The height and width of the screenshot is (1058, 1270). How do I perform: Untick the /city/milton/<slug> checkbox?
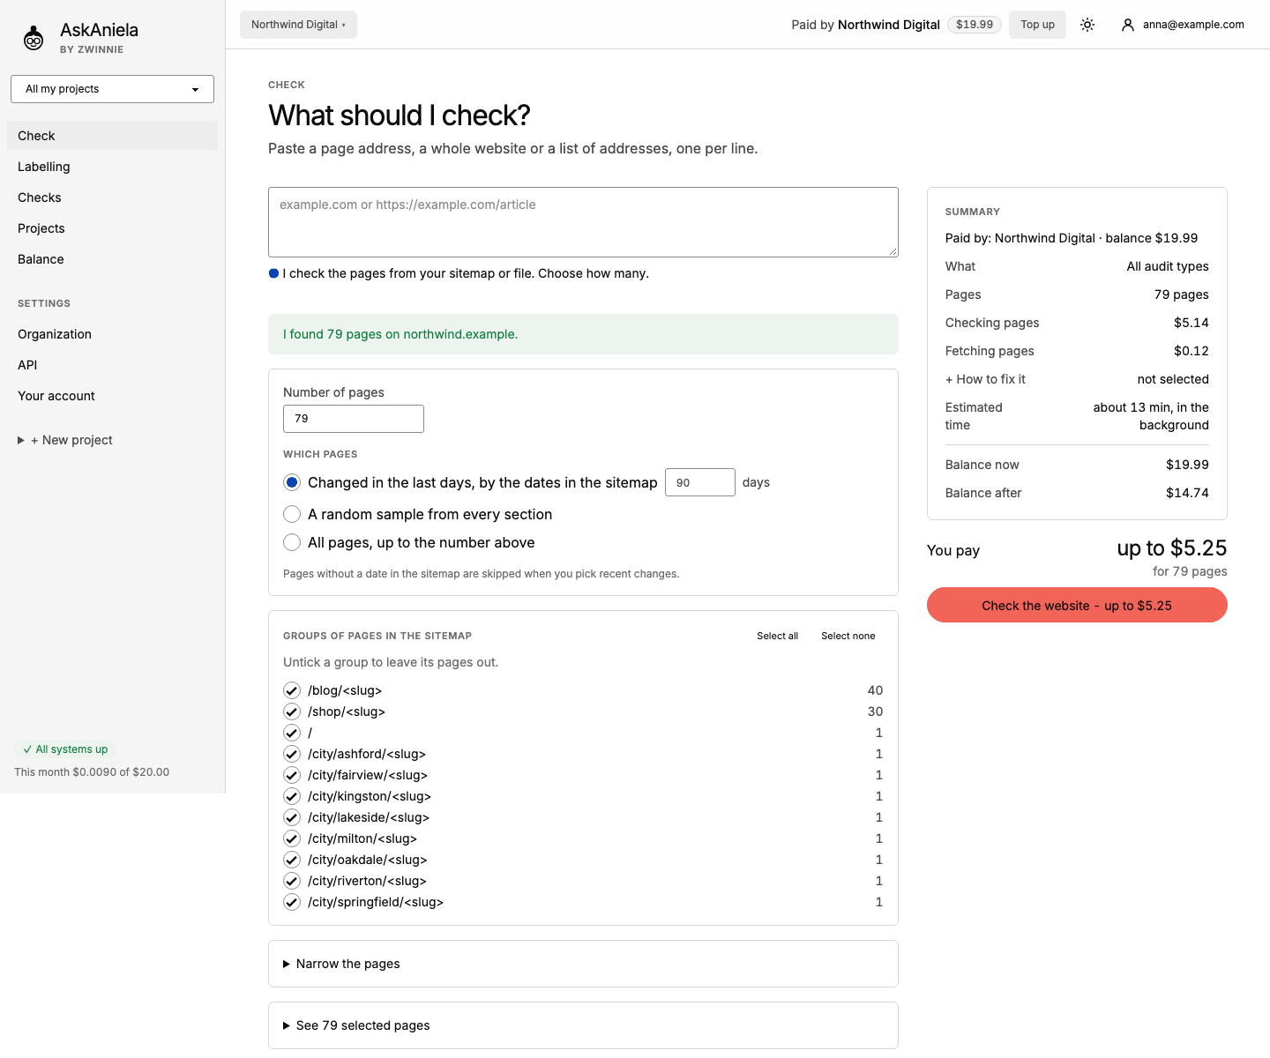[292, 838]
